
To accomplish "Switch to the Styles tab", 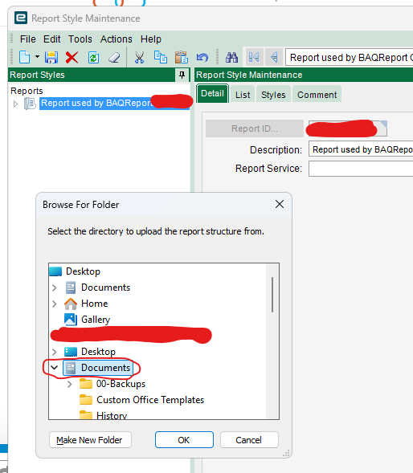I will (273, 95).
